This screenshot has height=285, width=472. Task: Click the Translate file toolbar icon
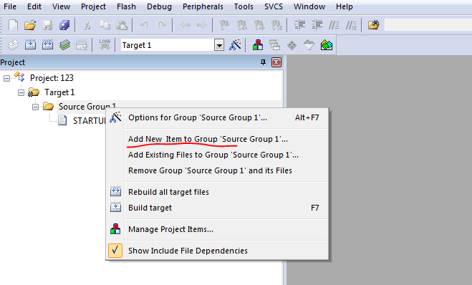tap(13, 45)
